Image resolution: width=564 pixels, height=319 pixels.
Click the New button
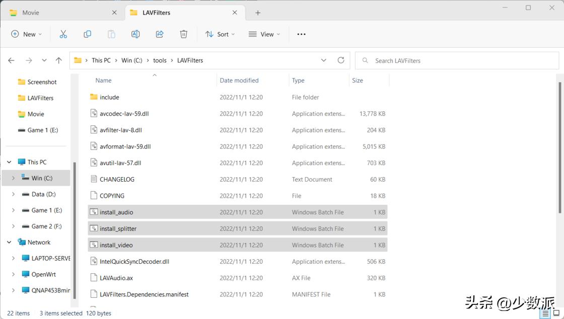(x=26, y=34)
